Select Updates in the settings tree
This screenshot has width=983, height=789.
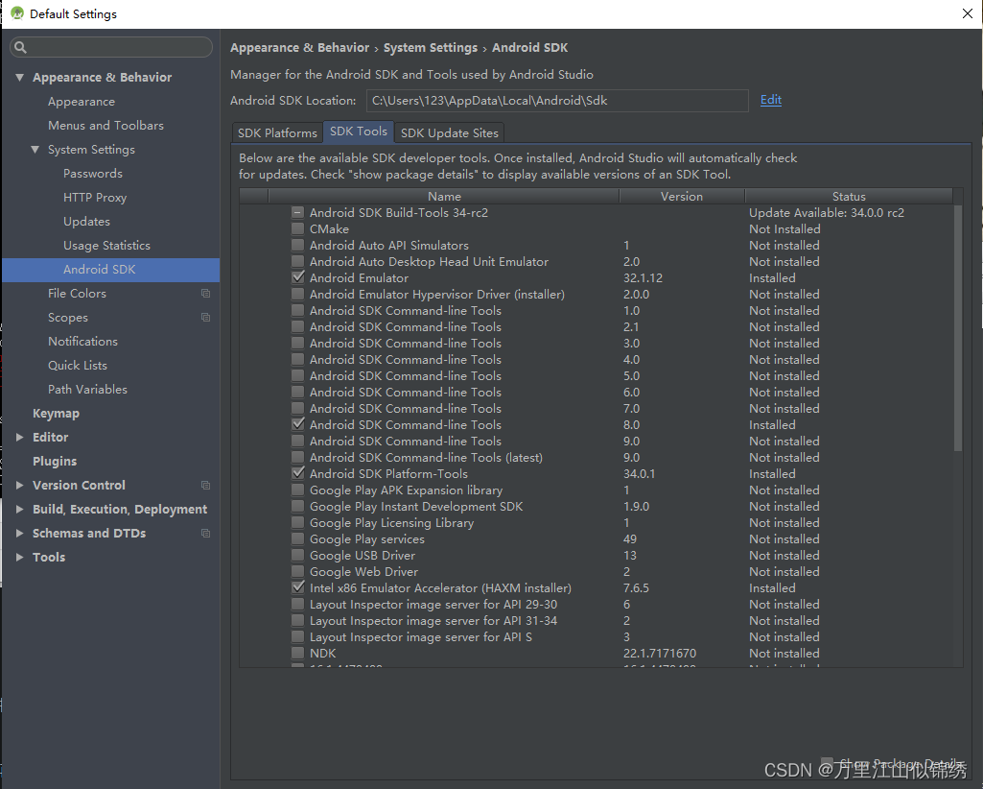(x=86, y=222)
